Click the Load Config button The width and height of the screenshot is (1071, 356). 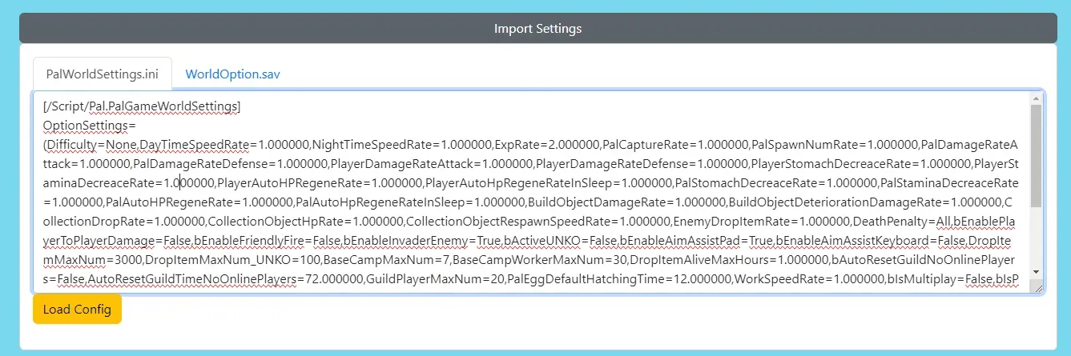[x=77, y=310]
